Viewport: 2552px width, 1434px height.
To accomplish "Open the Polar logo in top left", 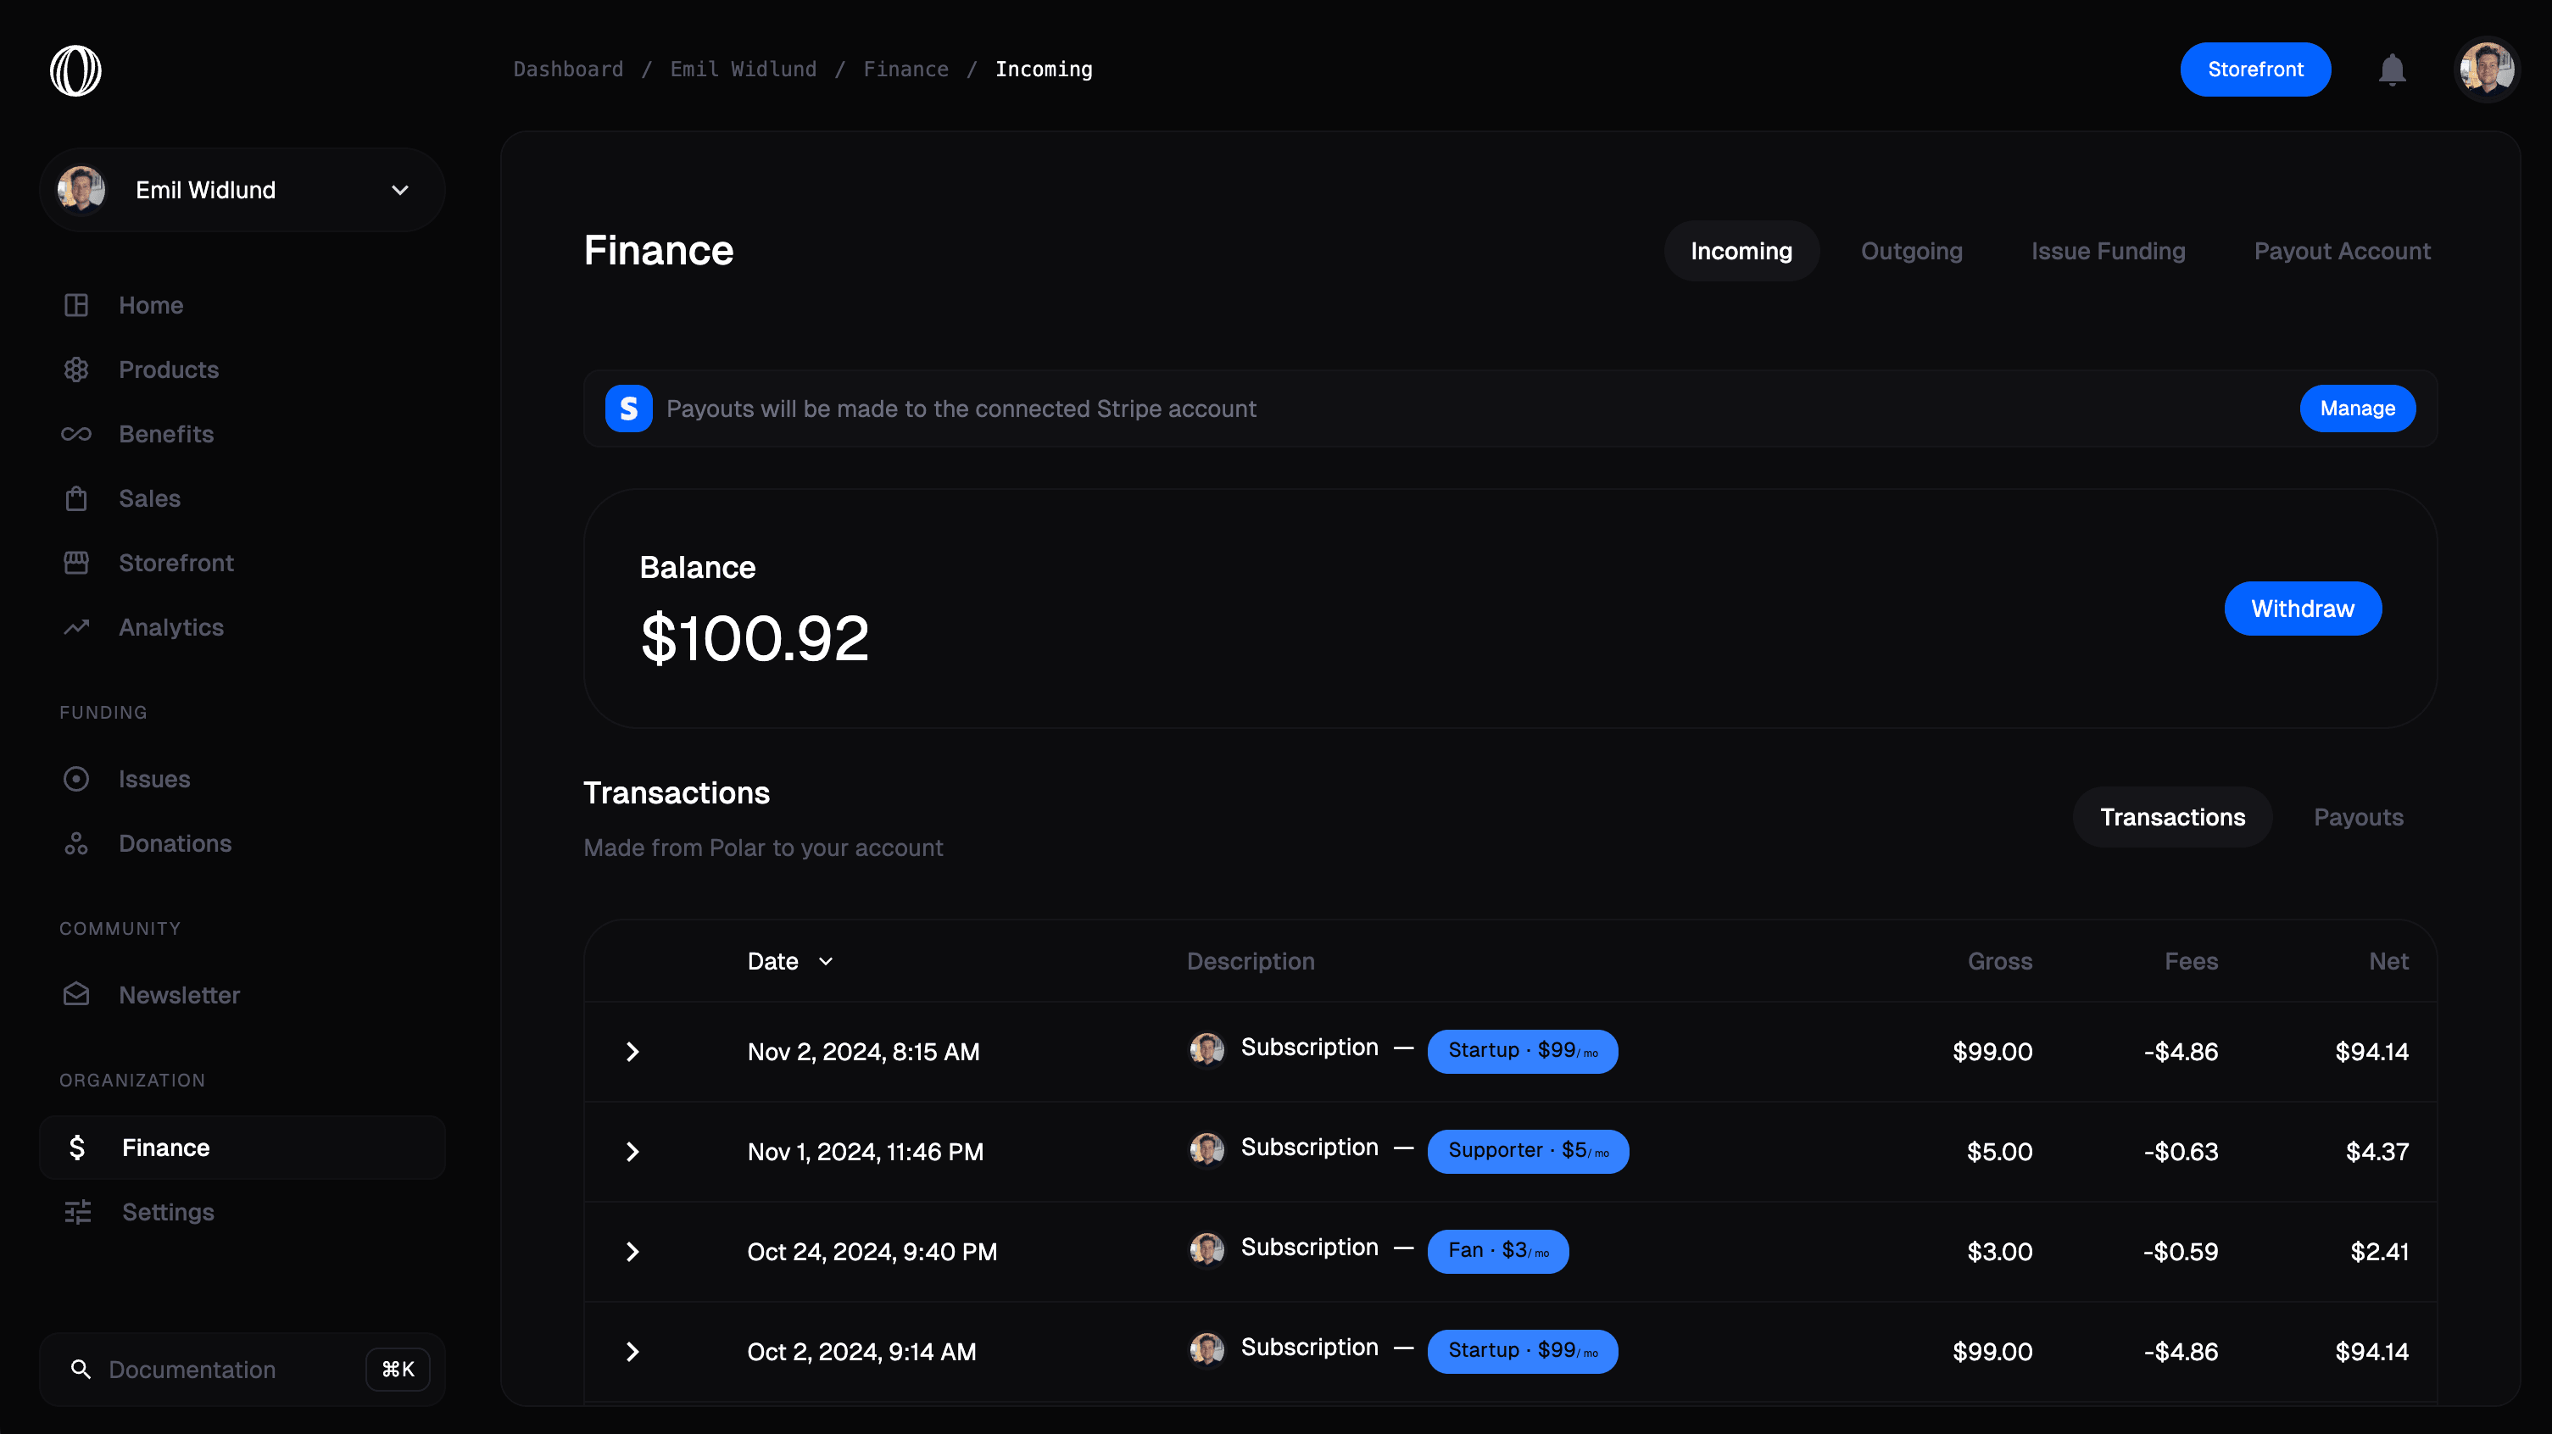I will click(75, 69).
